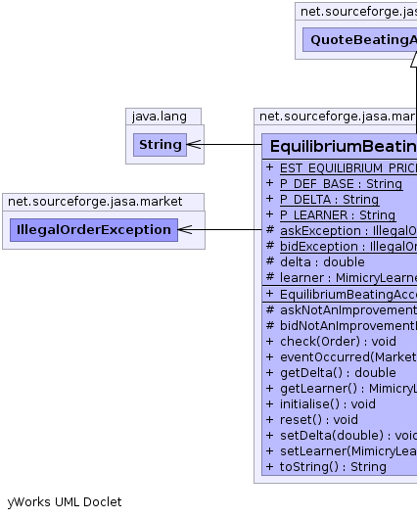Select the getDelta() : double method

(338, 373)
